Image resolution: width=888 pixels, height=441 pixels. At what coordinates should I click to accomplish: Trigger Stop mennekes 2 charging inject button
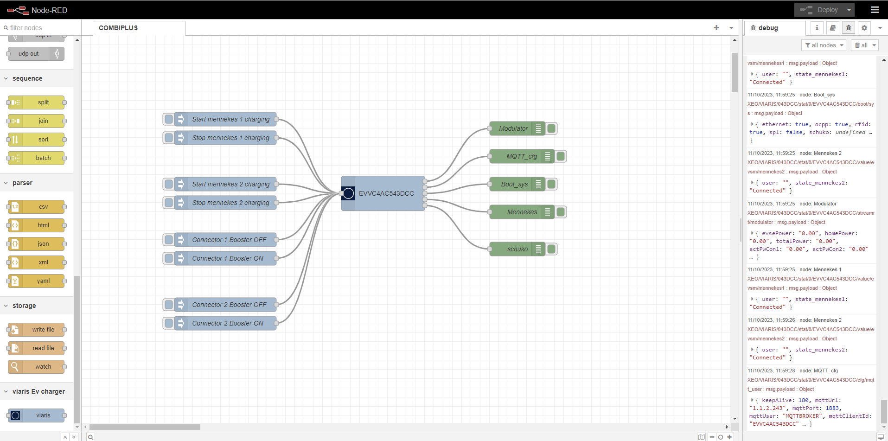(x=169, y=203)
